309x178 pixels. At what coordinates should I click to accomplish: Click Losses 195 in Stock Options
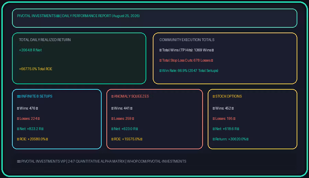pos(224,118)
